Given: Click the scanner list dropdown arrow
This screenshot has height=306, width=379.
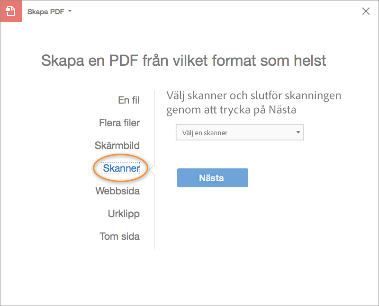Looking at the screenshot, I should click(x=298, y=132).
